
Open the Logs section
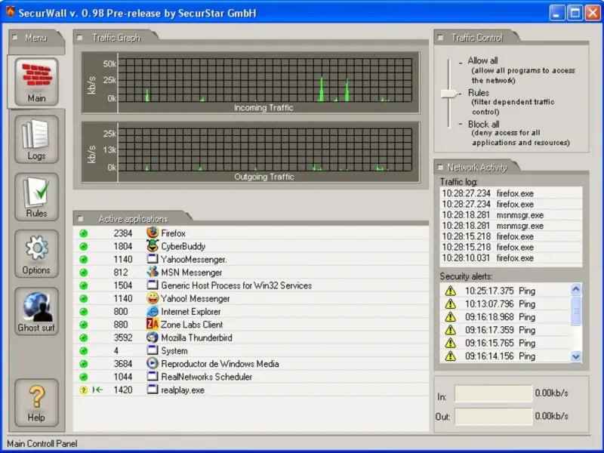point(36,139)
